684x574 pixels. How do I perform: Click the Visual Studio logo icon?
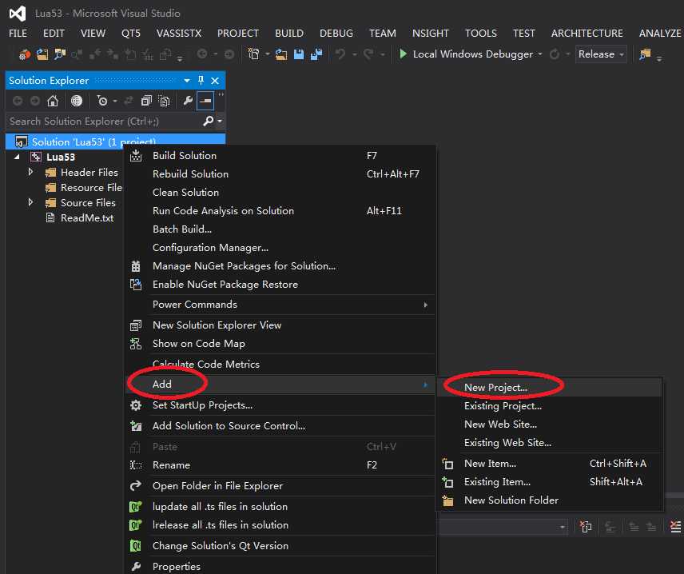[x=18, y=14]
